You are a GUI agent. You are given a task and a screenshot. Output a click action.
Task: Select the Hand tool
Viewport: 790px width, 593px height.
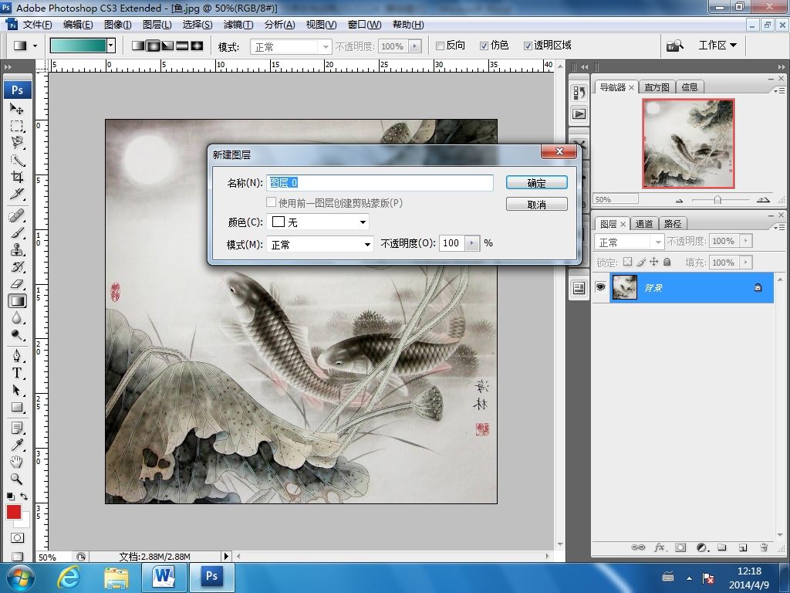(17, 462)
